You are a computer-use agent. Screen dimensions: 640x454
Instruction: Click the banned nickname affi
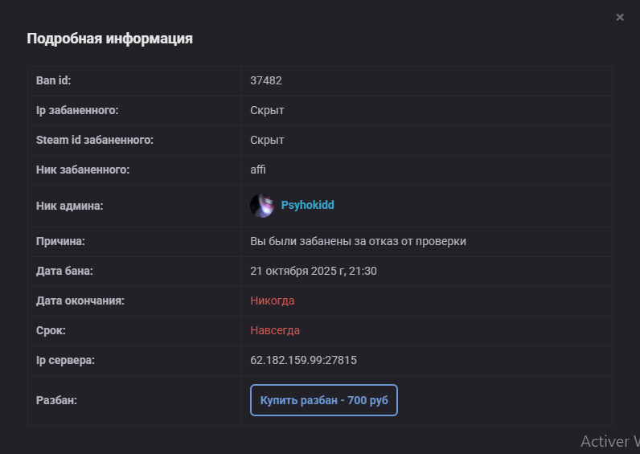point(258,170)
